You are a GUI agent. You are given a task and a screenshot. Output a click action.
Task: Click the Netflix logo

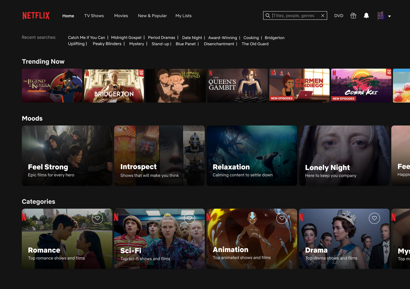pos(36,16)
